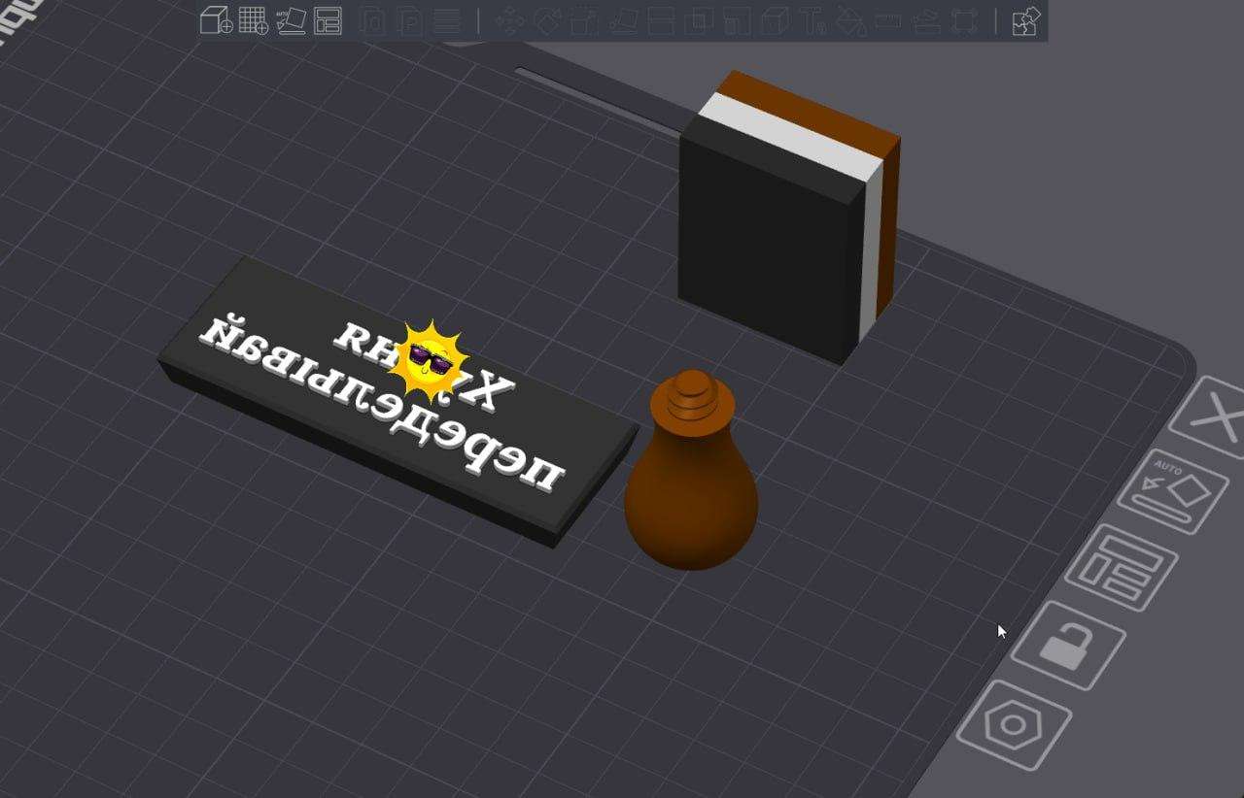The image size is (1244, 798).
Task: Remove the plate with the X icon
Action: (x=1214, y=418)
